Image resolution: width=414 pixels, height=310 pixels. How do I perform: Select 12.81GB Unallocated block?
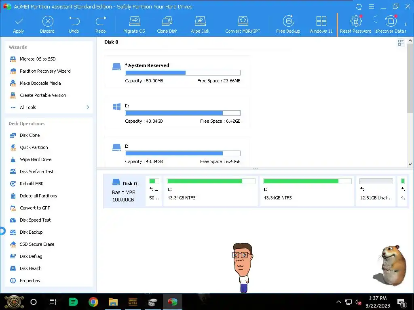(376, 191)
